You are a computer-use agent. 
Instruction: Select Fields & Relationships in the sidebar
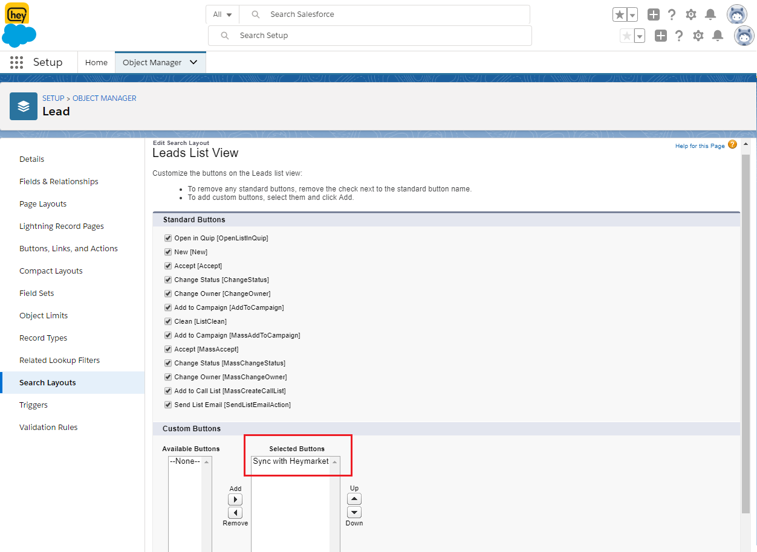pyautogui.click(x=59, y=181)
